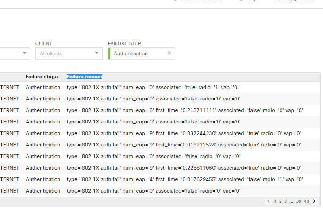
Task: Go to next results page arrow
Action: pos(314,201)
